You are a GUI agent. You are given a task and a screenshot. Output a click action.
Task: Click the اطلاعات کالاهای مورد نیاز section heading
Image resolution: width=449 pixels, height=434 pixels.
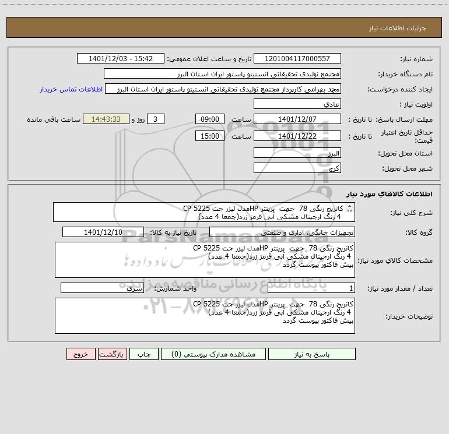click(x=389, y=194)
